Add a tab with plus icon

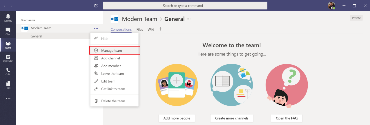(160, 29)
